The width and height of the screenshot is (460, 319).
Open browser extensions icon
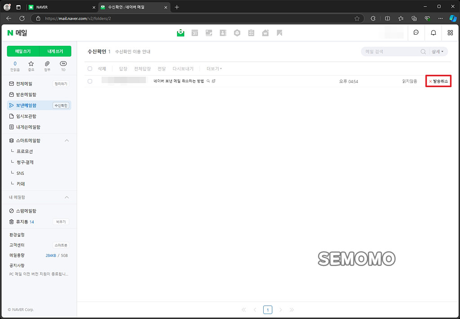coord(373,18)
